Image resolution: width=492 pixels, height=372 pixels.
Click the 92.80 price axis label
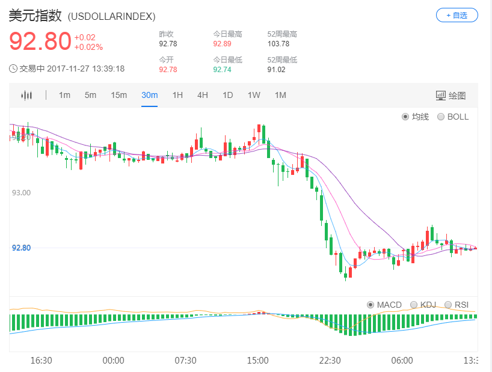click(x=22, y=248)
